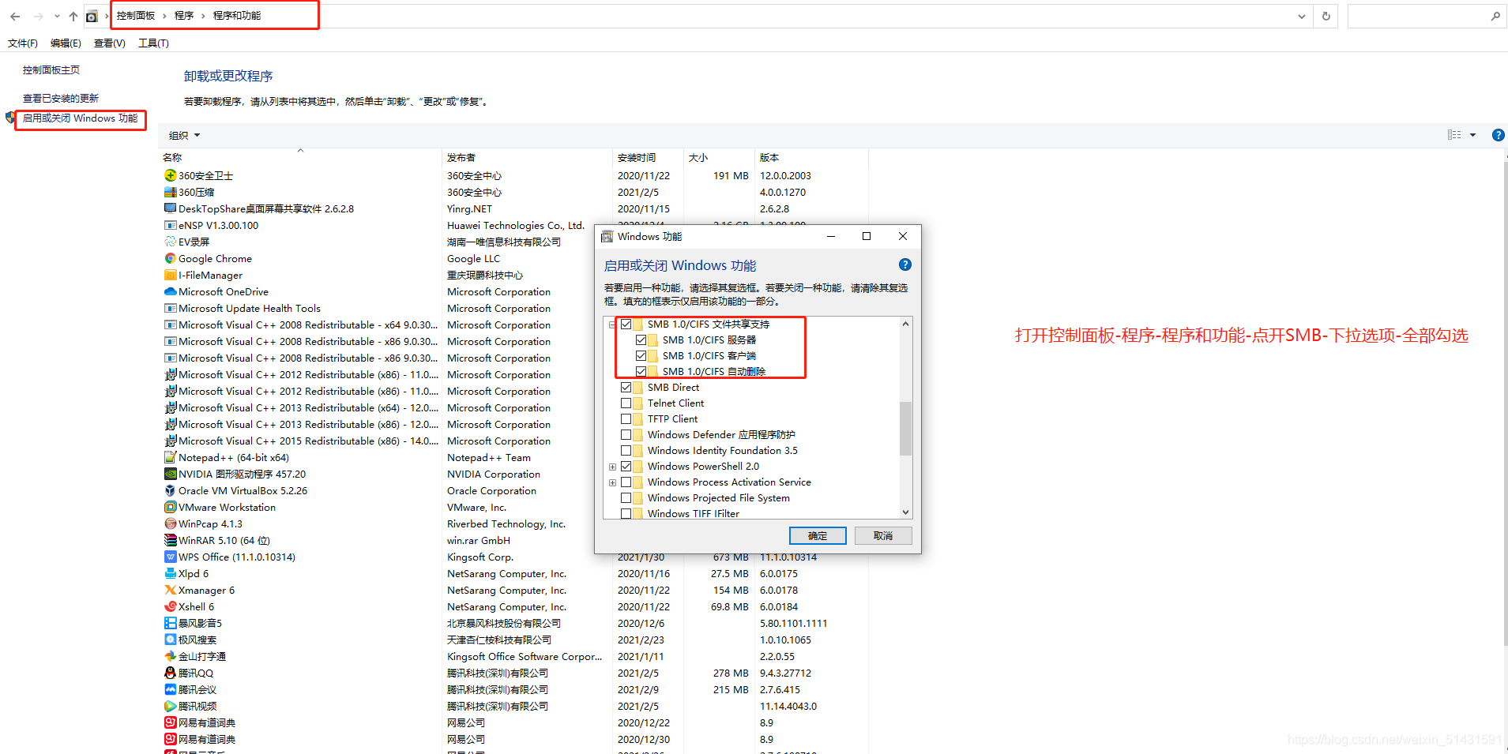Click the Xlpd 6 icon
The image size is (1508, 754).
coord(170,573)
